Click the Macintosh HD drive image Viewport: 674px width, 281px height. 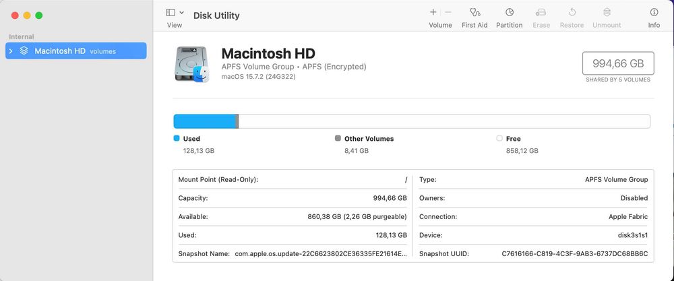[191, 64]
